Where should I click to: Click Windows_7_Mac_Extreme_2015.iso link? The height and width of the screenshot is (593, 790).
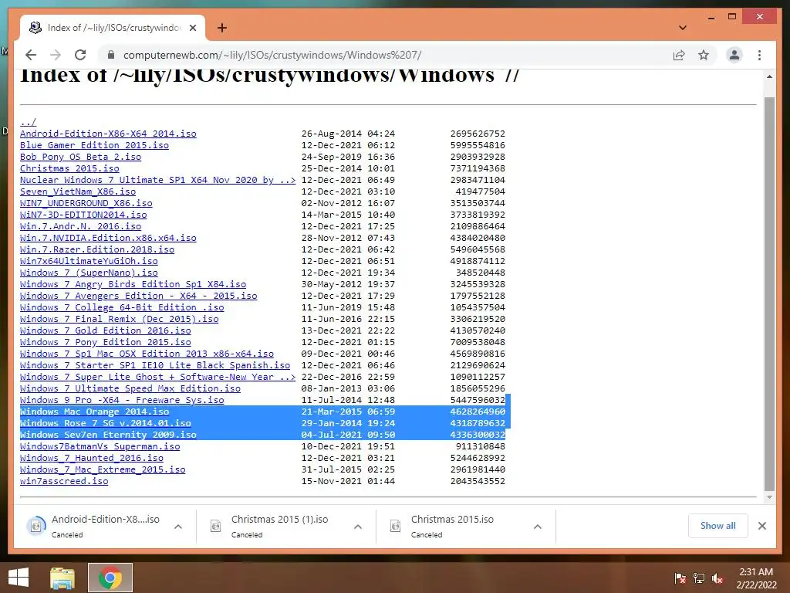tap(103, 470)
